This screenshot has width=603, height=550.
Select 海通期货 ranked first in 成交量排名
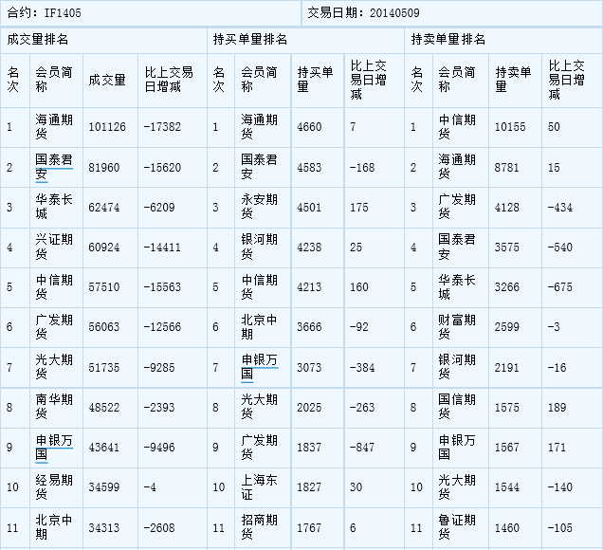point(53,127)
